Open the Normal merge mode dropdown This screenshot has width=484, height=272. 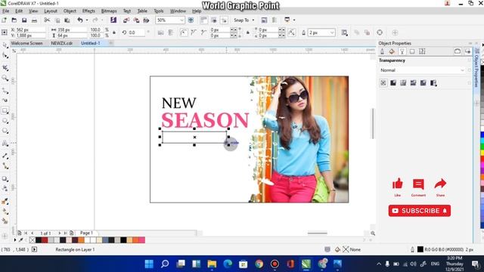pos(422,70)
